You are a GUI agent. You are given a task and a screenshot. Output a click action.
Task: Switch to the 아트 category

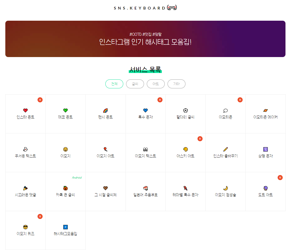point(155,84)
